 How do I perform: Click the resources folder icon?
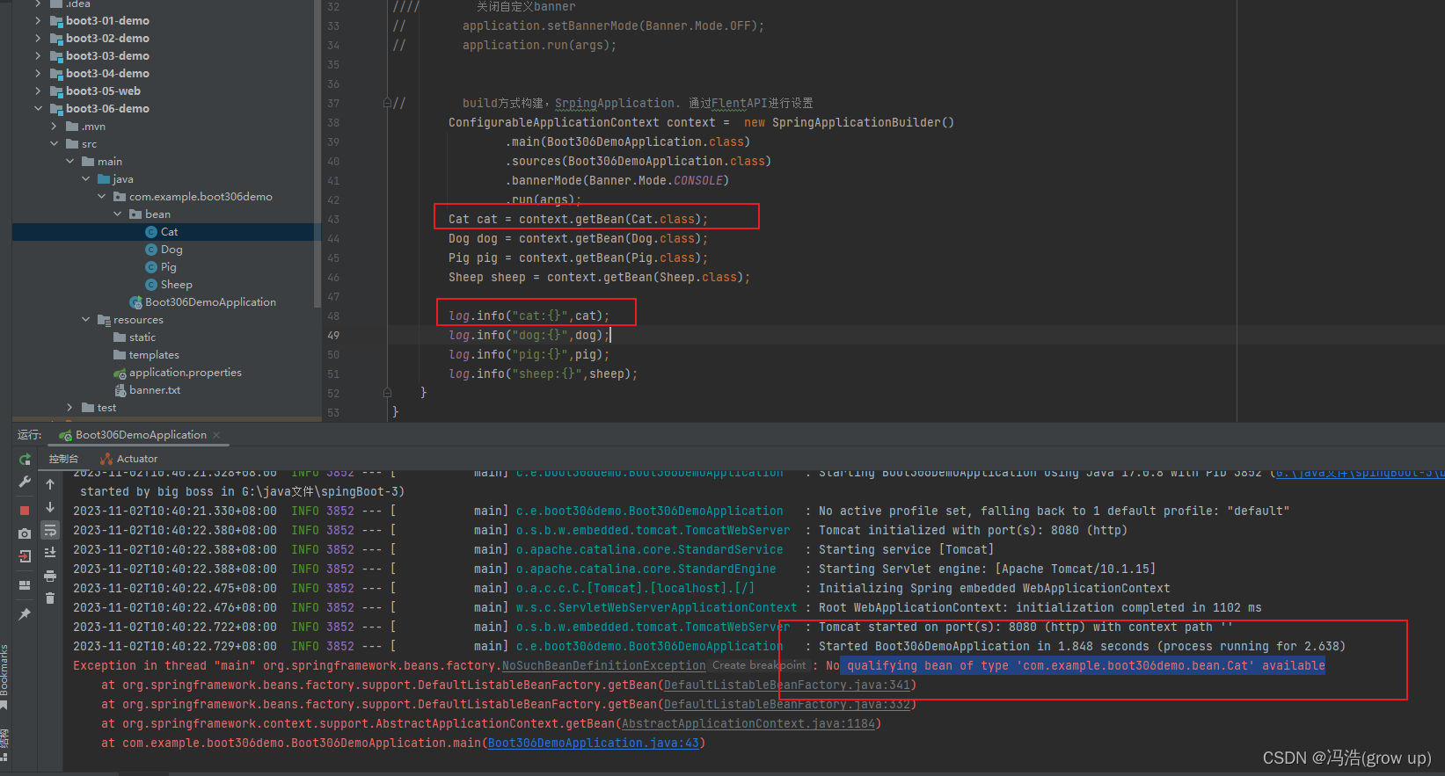(104, 320)
